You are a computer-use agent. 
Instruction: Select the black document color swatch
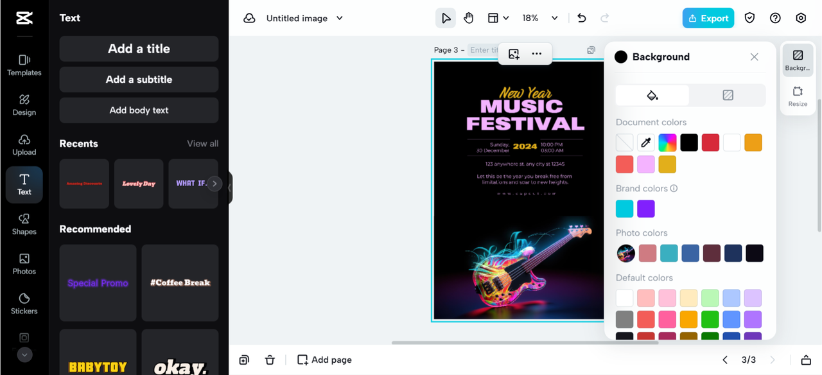[x=689, y=143]
